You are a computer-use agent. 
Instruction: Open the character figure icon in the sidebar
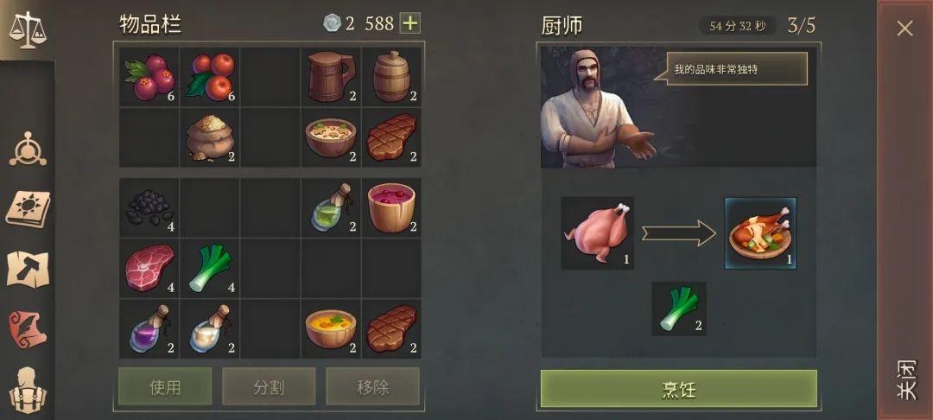[28, 390]
